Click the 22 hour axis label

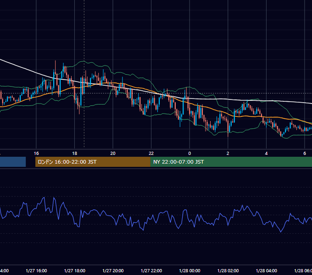point(151,154)
